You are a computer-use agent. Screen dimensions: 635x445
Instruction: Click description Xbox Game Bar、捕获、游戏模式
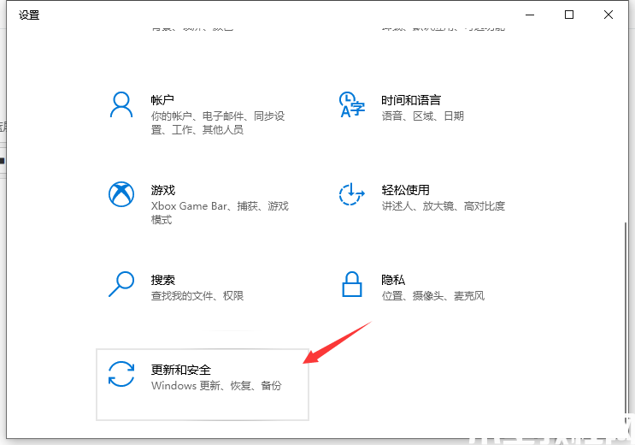tap(220, 213)
